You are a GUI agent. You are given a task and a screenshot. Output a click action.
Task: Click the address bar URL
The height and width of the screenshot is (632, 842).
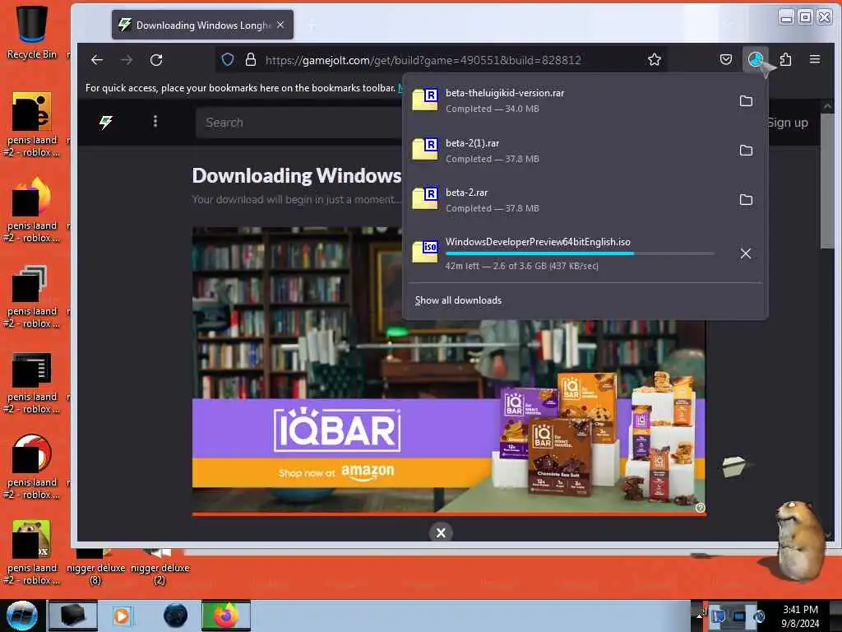click(423, 60)
